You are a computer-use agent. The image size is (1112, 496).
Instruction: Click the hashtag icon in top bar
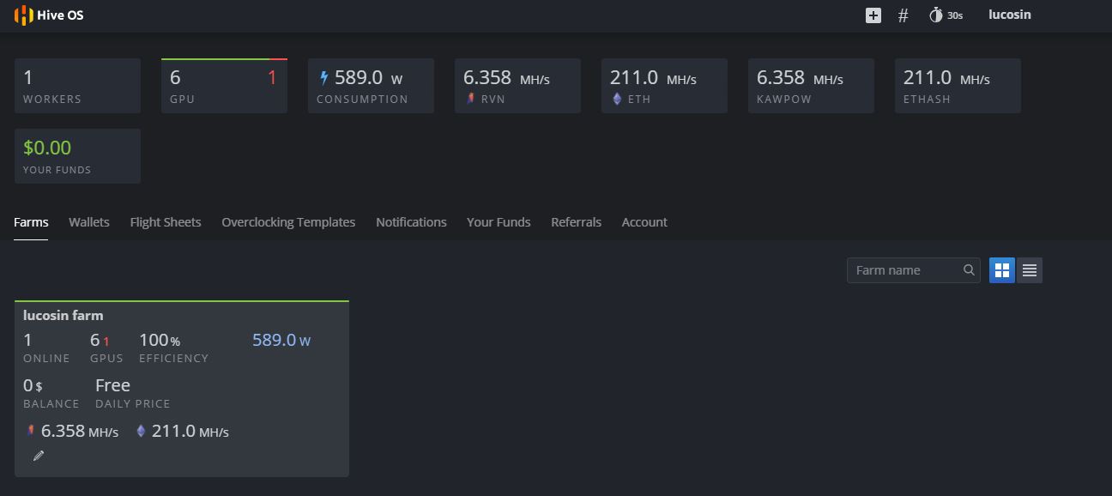pyautogui.click(x=903, y=15)
